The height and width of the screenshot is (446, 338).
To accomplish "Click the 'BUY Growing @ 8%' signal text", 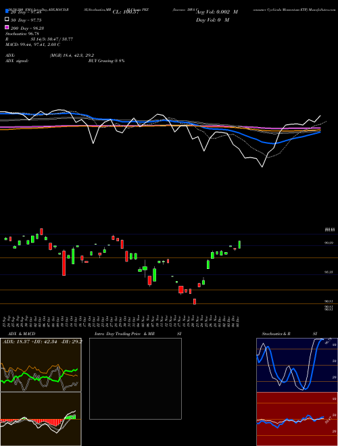I will pyautogui.click(x=106, y=61).
